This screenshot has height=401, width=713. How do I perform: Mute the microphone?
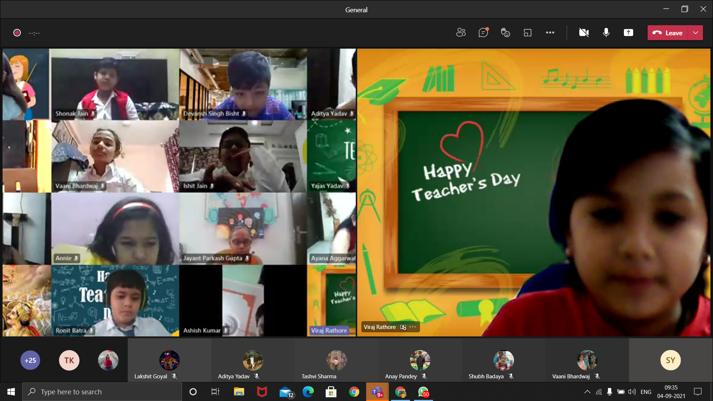point(606,33)
